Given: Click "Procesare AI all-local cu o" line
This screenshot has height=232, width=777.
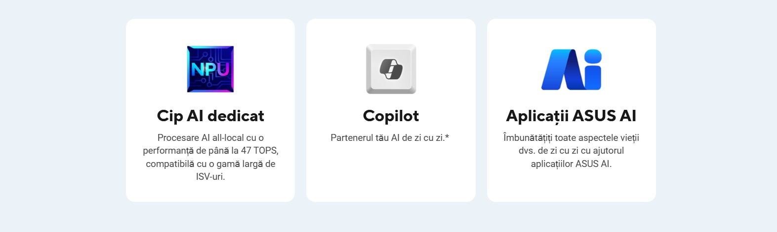Looking at the screenshot, I should [x=210, y=138].
